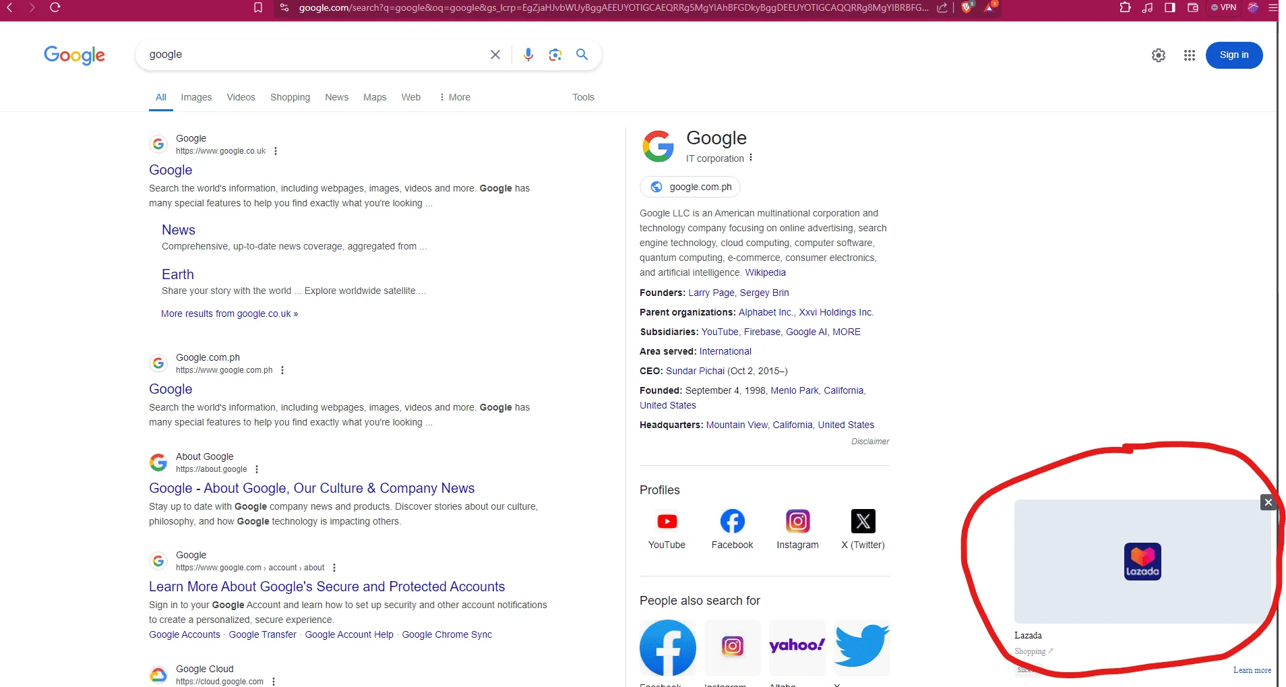The height and width of the screenshot is (687, 1286).
Task: Select Yahoo in People also search for
Action: pyautogui.click(x=797, y=648)
